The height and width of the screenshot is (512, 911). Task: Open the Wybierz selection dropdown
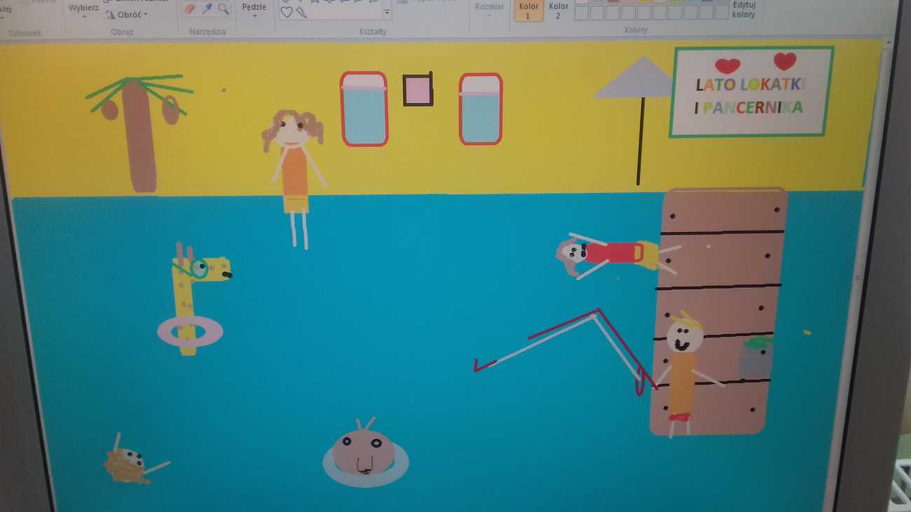(83, 10)
